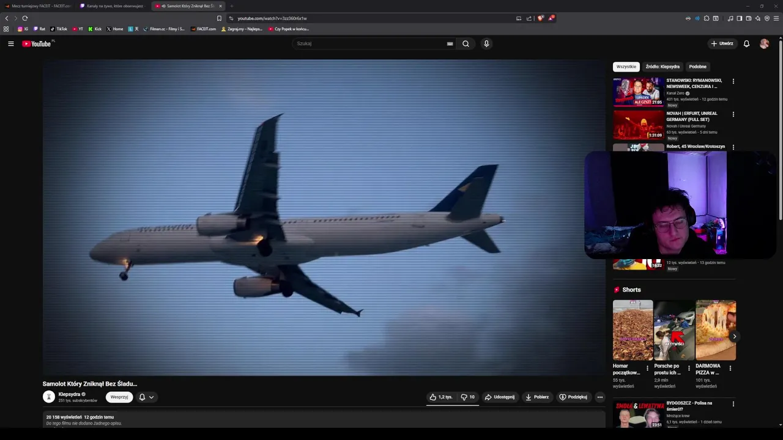This screenshot has width=783, height=440.
Task: Switch to the Mecz turniejowy FACEIT tab
Action: tap(37, 6)
